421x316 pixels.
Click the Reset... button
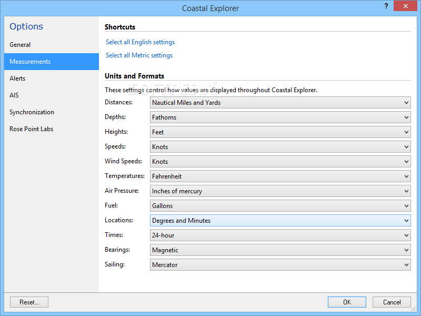(29, 302)
